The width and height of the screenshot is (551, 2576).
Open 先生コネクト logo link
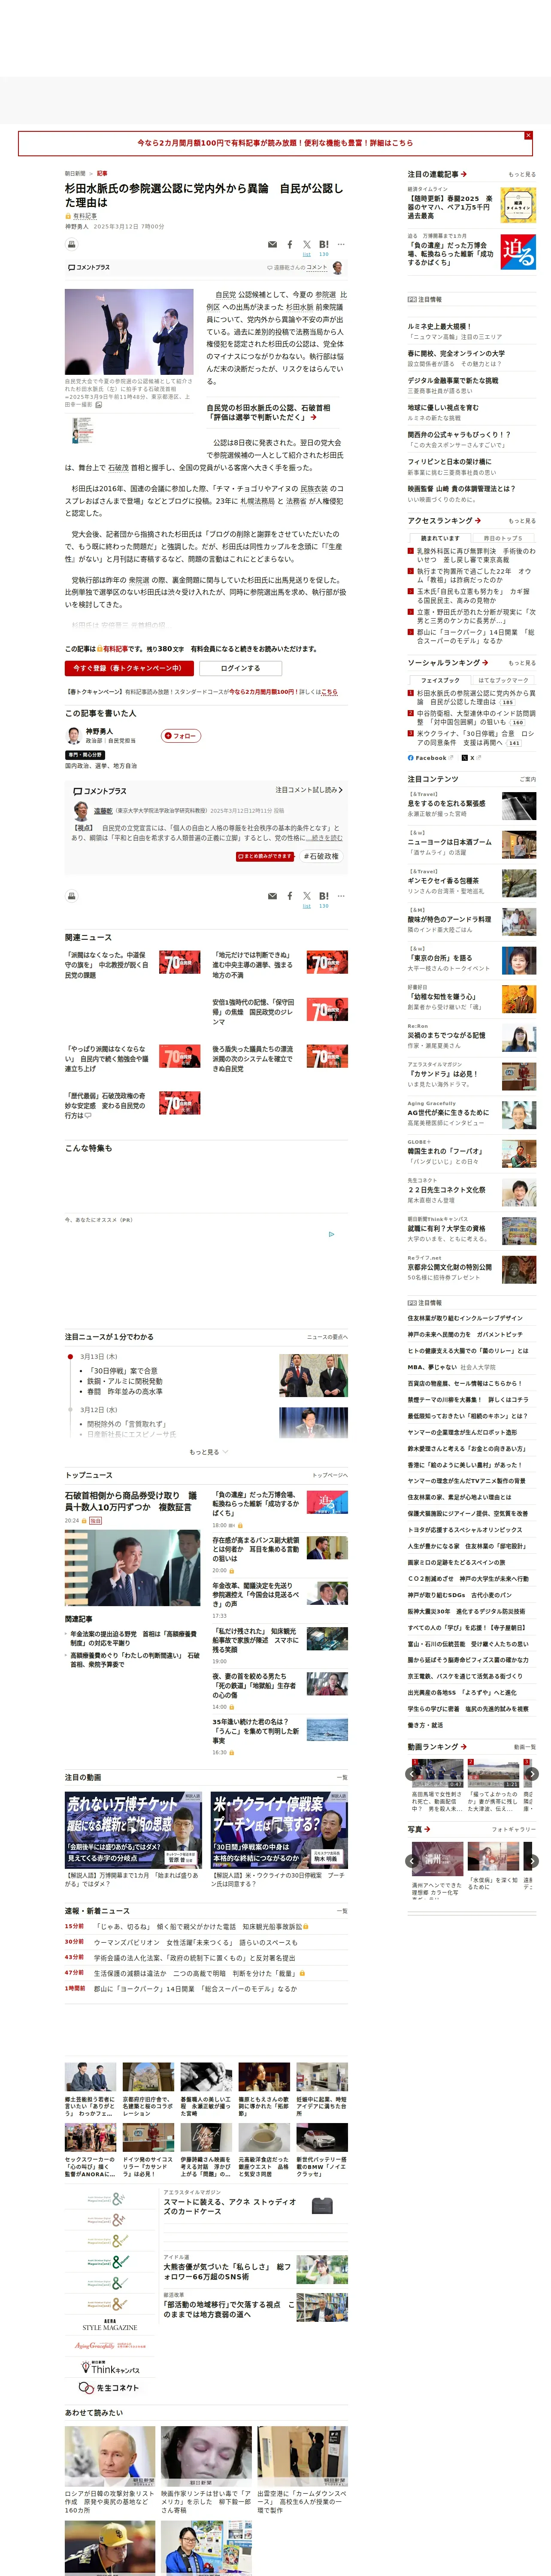pyautogui.click(x=110, y=2388)
